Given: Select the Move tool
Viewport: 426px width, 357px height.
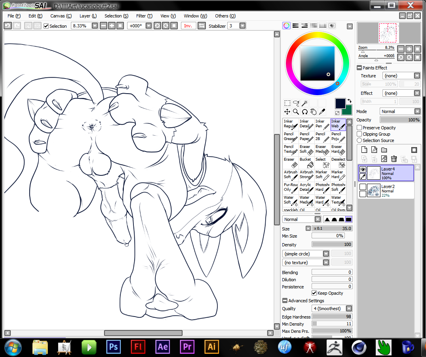Looking at the screenshot, I should pyautogui.click(x=287, y=111).
